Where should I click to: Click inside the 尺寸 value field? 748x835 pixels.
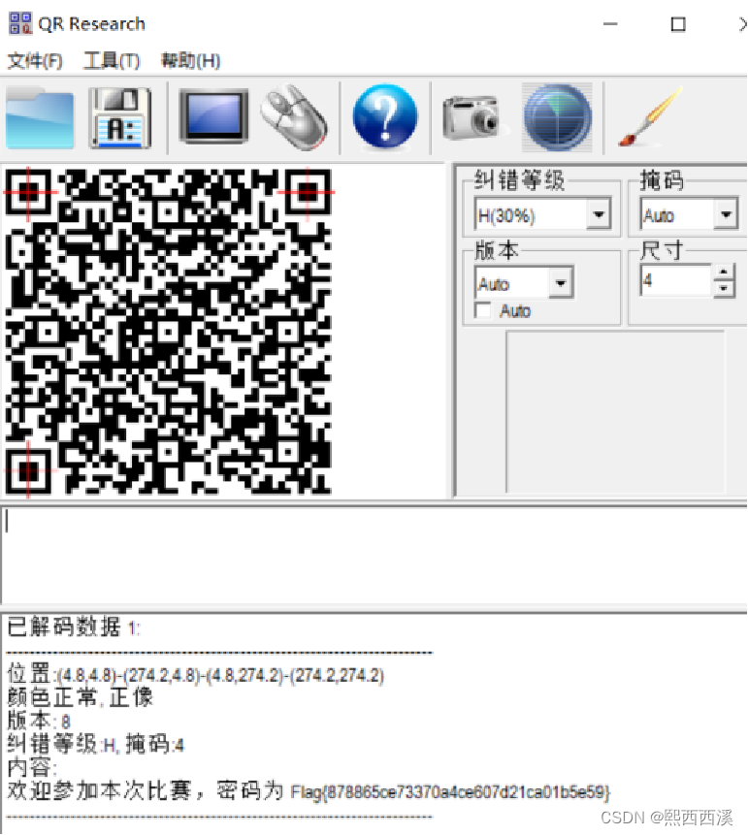click(675, 280)
